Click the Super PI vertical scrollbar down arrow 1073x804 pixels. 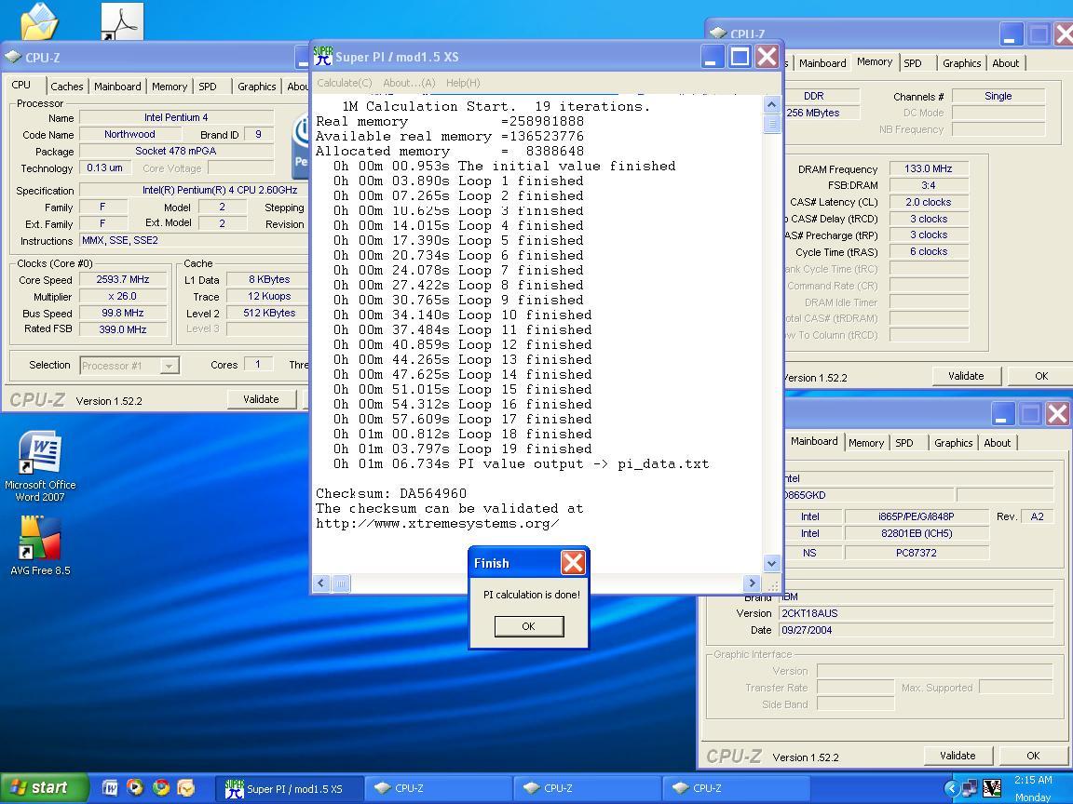pyautogui.click(x=771, y=563)
